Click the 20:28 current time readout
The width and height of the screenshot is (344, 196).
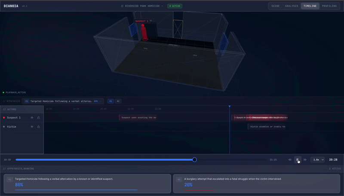(333, 160)
